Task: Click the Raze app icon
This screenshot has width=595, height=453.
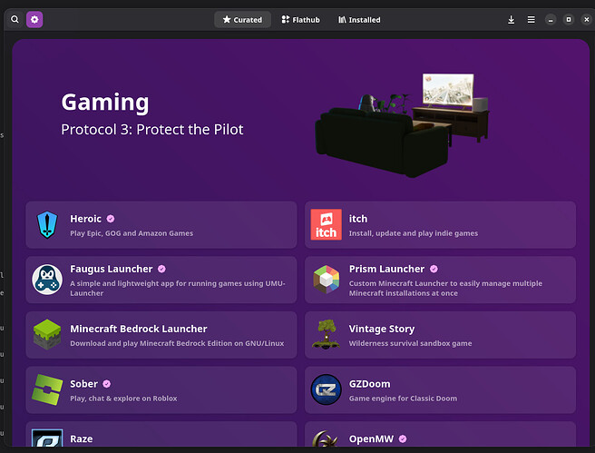Action: [x=47, y=438]
